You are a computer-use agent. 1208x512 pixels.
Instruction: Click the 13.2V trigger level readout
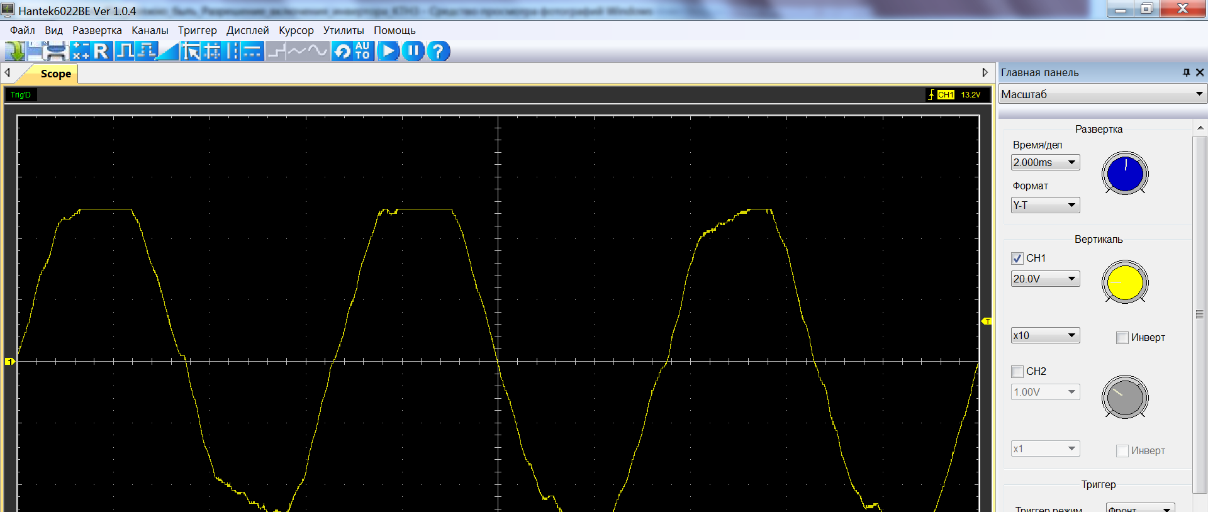tap(970, 95)
